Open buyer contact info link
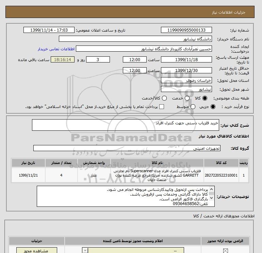 coord(56,49)
